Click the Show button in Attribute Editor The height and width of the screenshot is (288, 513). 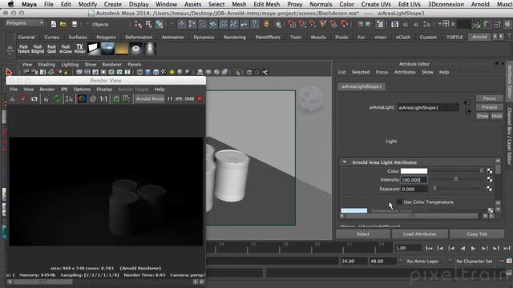tap(483, 116)
